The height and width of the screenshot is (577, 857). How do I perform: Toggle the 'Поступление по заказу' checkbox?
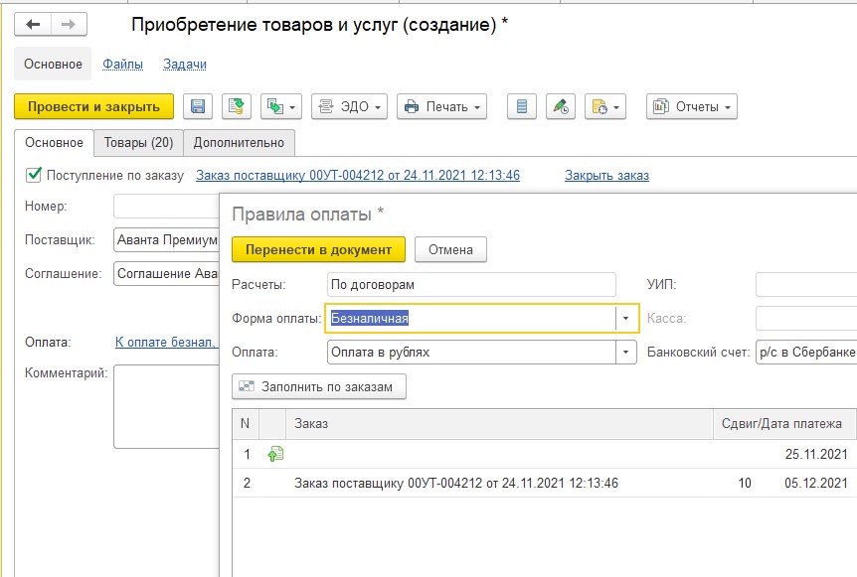coord(34,175)
